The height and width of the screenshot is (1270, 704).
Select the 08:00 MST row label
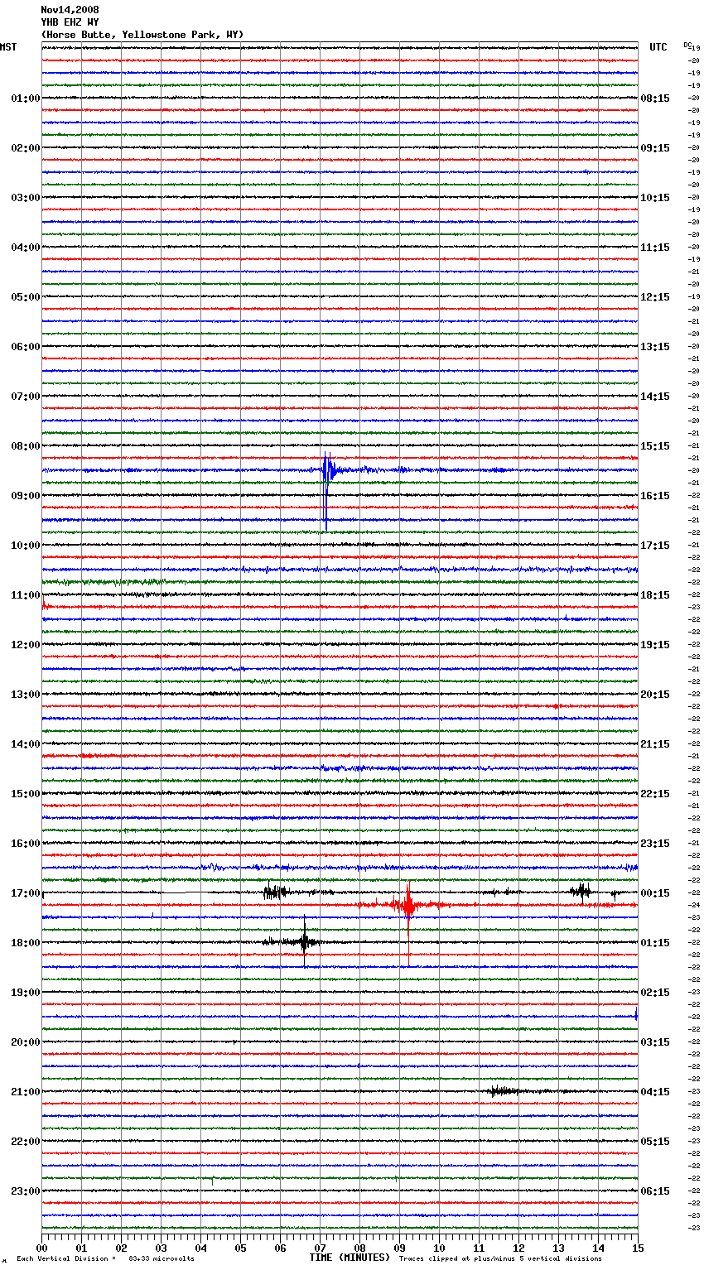25,446
